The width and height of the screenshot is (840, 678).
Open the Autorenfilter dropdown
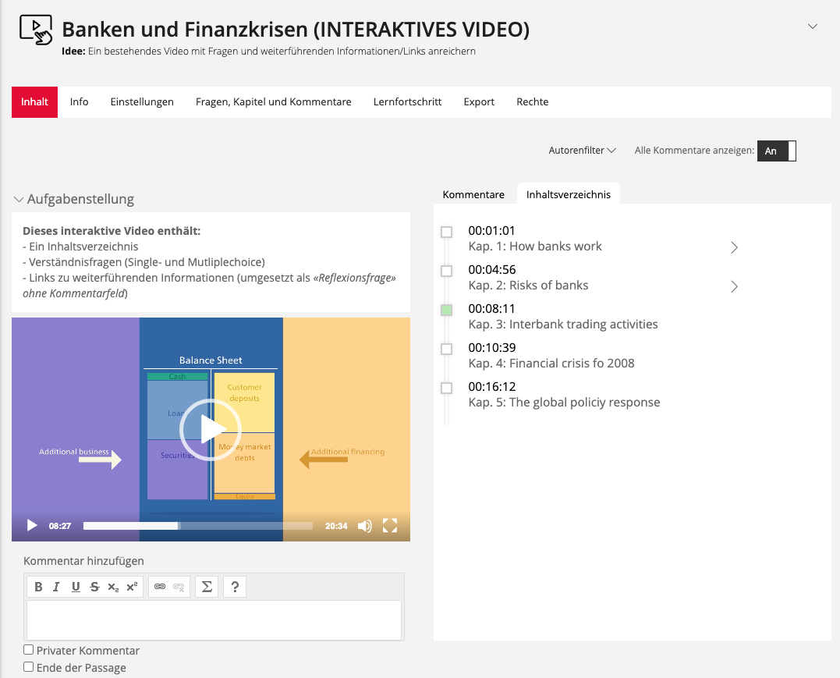582,151
